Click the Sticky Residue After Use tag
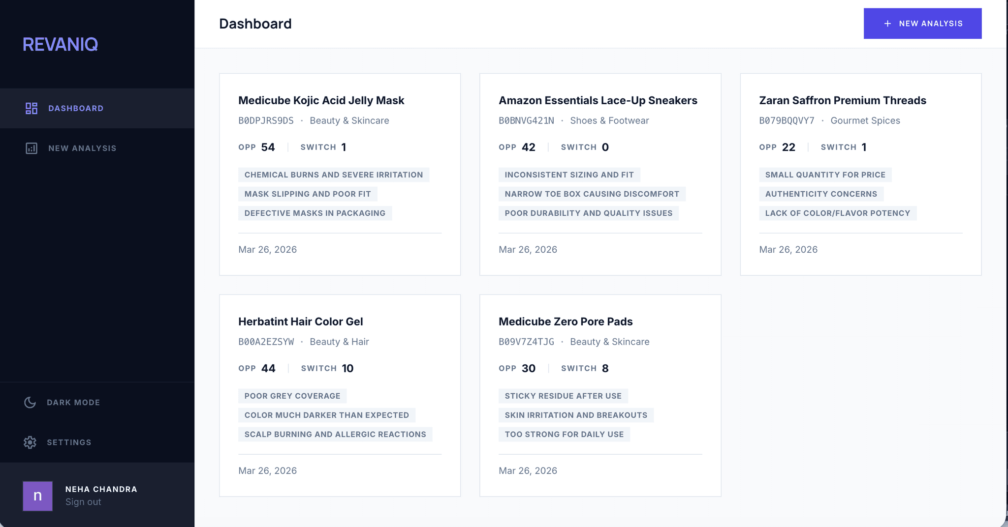 [563, 396]
